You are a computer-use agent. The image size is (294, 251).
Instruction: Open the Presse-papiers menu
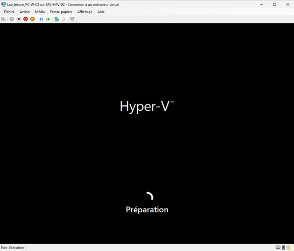coord(61,12)
